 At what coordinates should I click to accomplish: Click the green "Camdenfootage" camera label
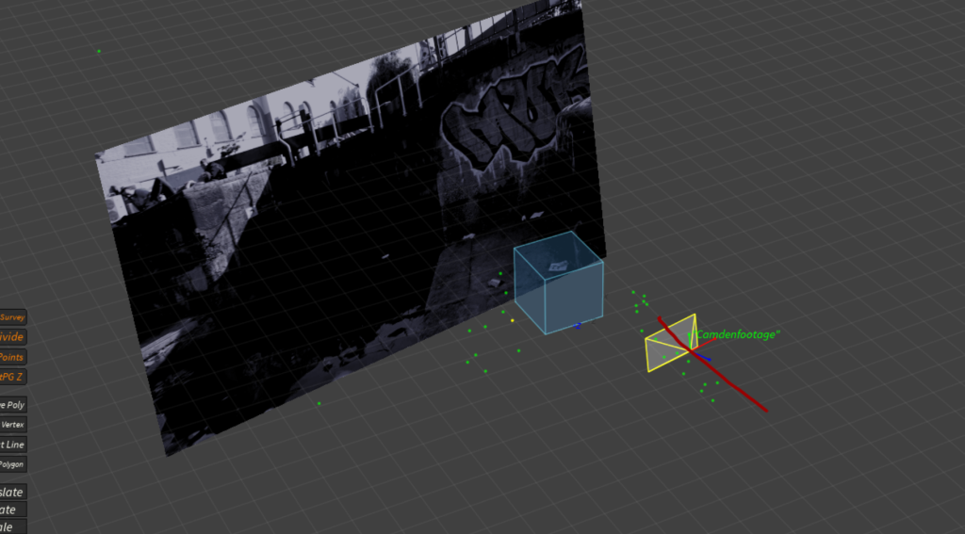pos(737,334)
